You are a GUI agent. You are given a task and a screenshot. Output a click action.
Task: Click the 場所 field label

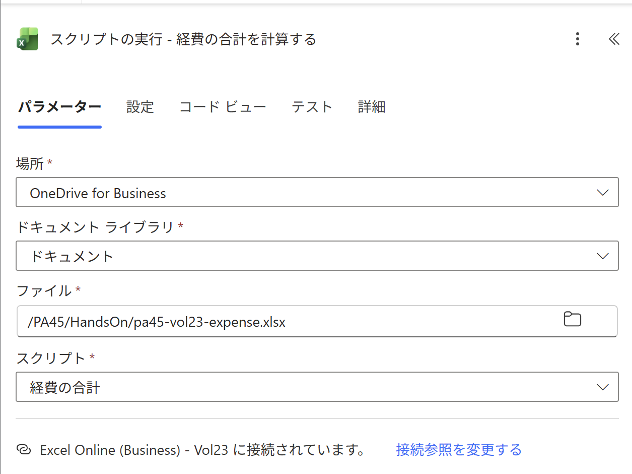[30, 163]
